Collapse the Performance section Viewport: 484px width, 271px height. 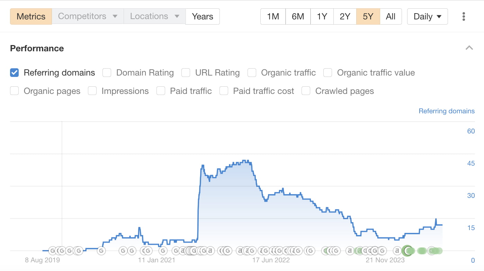click(x=469, y=47)
